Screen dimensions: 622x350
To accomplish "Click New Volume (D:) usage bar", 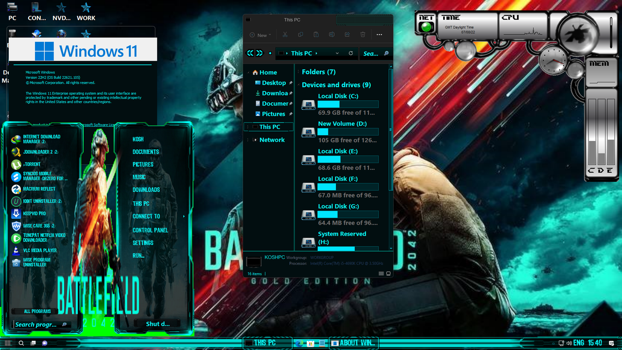I will coord(348,132).
